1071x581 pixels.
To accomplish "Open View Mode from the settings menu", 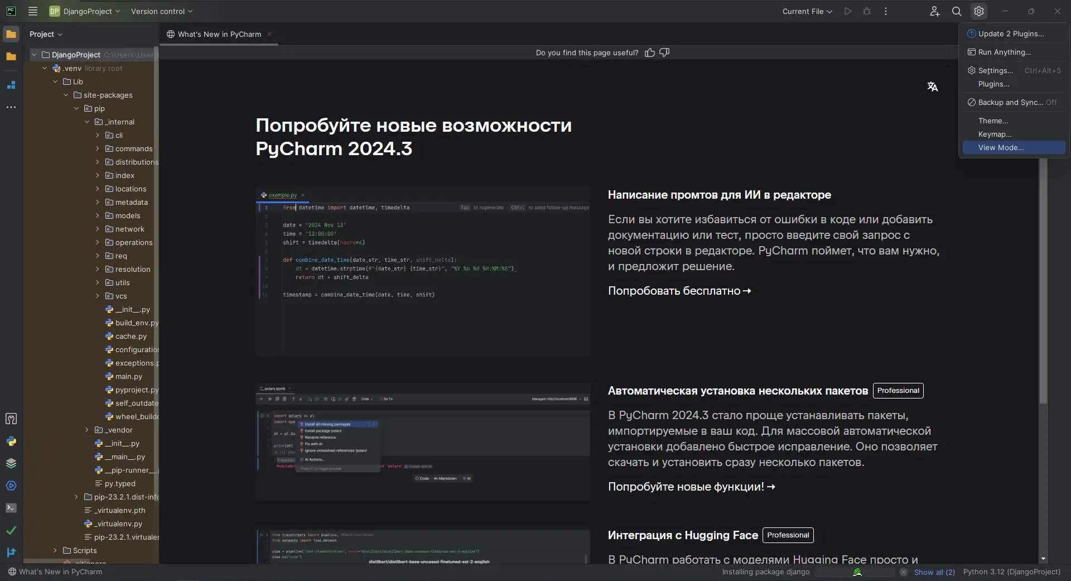I will click(1001, 147).
